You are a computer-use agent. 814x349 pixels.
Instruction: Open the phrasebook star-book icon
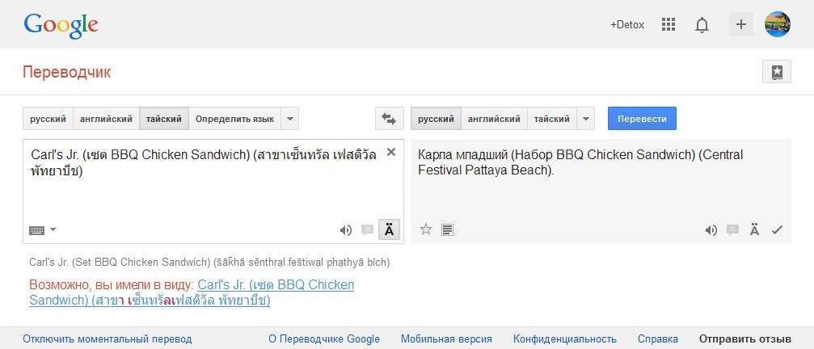[777, 72]
